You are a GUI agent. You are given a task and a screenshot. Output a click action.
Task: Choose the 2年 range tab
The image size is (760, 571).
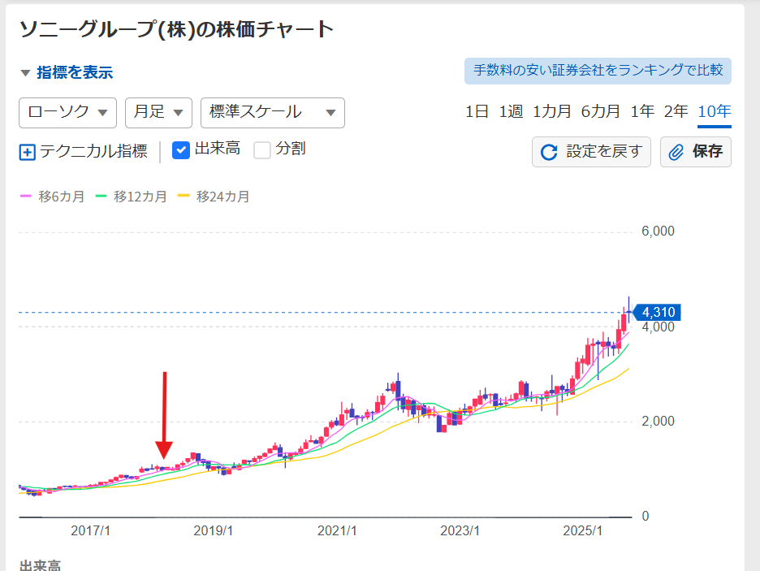click(676, 112)
